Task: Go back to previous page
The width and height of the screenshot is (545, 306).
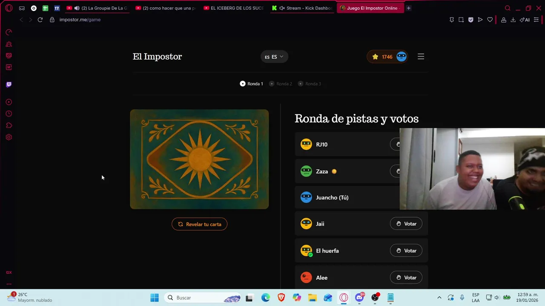Action: (x=21, y=20)
